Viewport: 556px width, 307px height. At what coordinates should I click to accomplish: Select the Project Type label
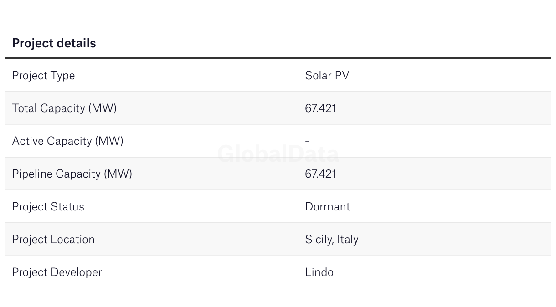click(43, 76)
